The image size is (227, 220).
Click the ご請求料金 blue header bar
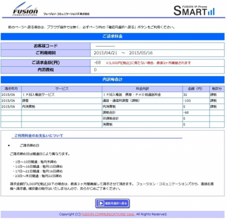(112, 36)
